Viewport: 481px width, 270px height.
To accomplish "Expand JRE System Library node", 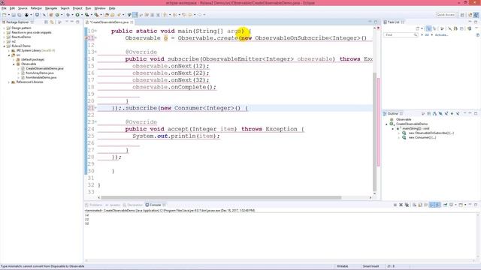I will click(x=9, y=50).
